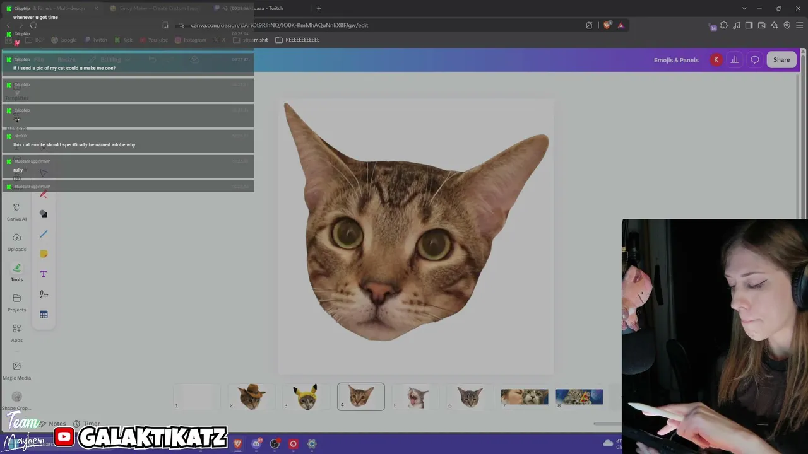Select blank page 1 thumbnail
The width and height of the screenshot is (808, 454).
point(197,397)
